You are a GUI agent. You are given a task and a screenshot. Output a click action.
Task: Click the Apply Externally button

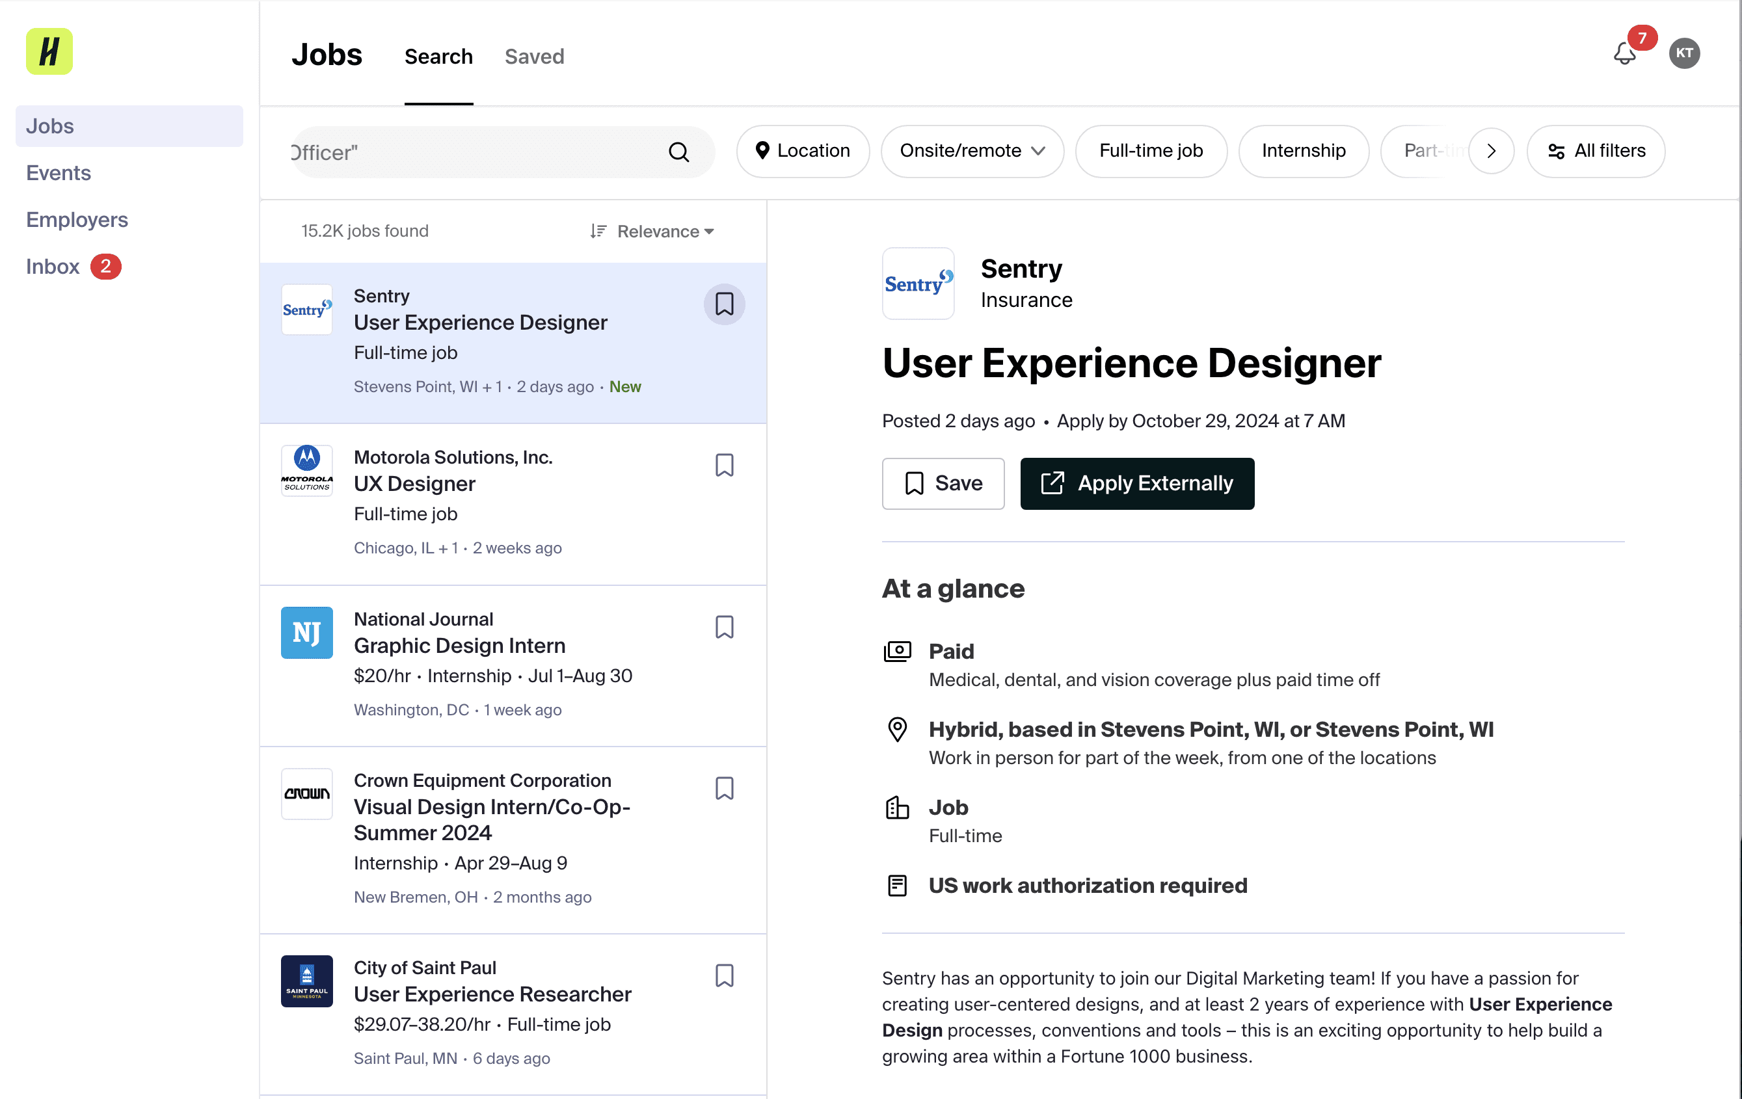(x=1136, y=483)
